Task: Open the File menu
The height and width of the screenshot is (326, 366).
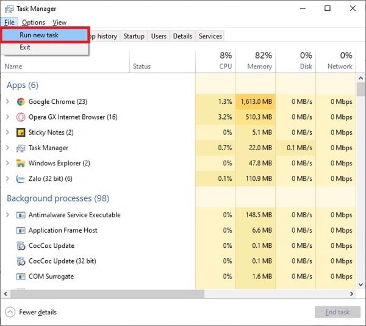Action: 9,23
